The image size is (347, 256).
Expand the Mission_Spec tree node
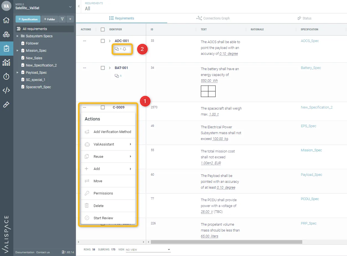click(x=18, y=50)
